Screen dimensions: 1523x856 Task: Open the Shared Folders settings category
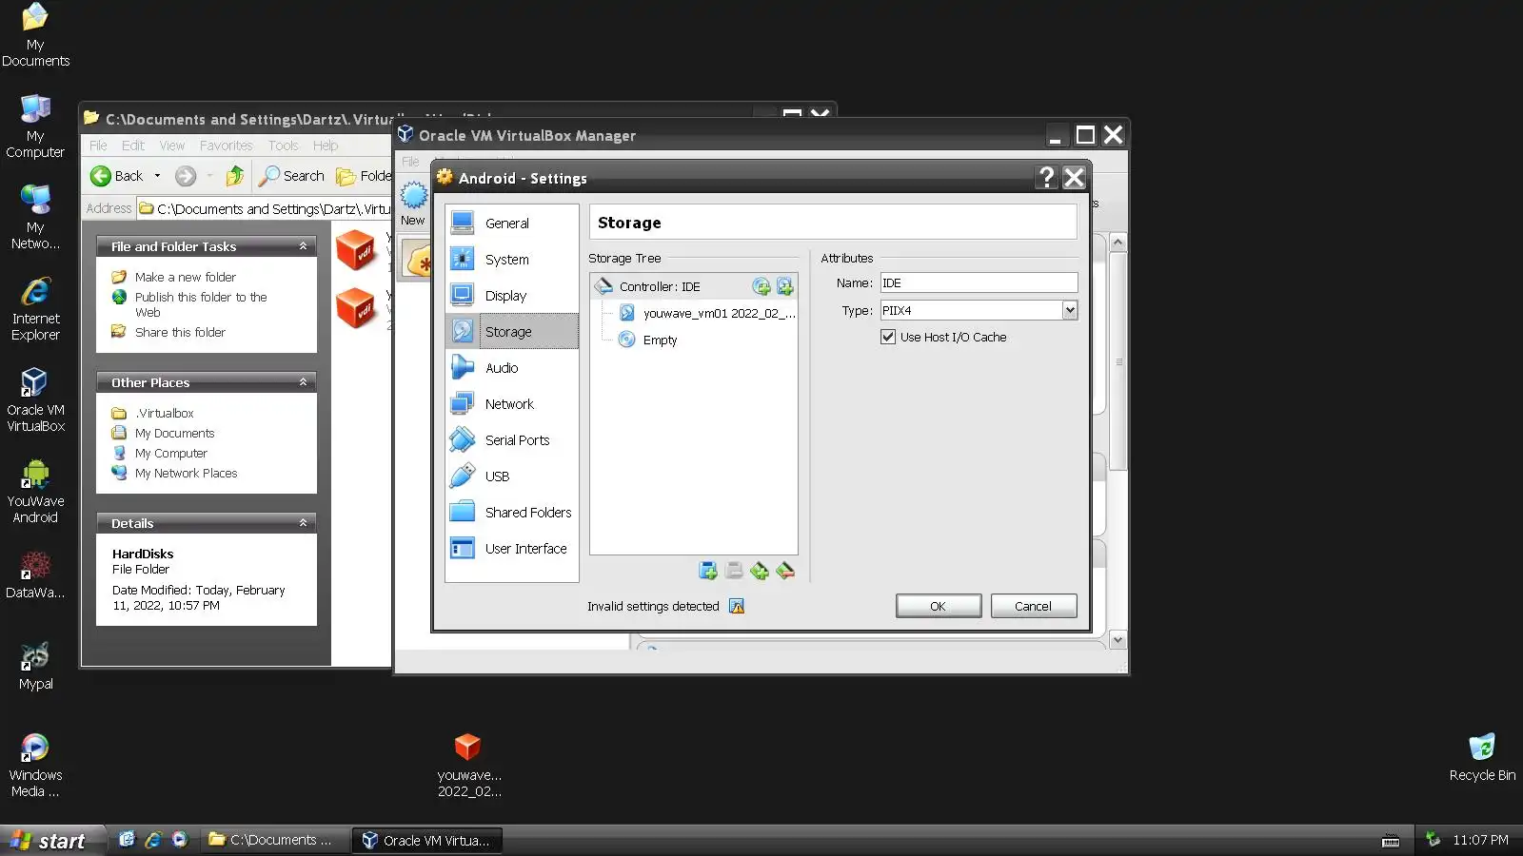pyautogui.click(x=511, y=512)
